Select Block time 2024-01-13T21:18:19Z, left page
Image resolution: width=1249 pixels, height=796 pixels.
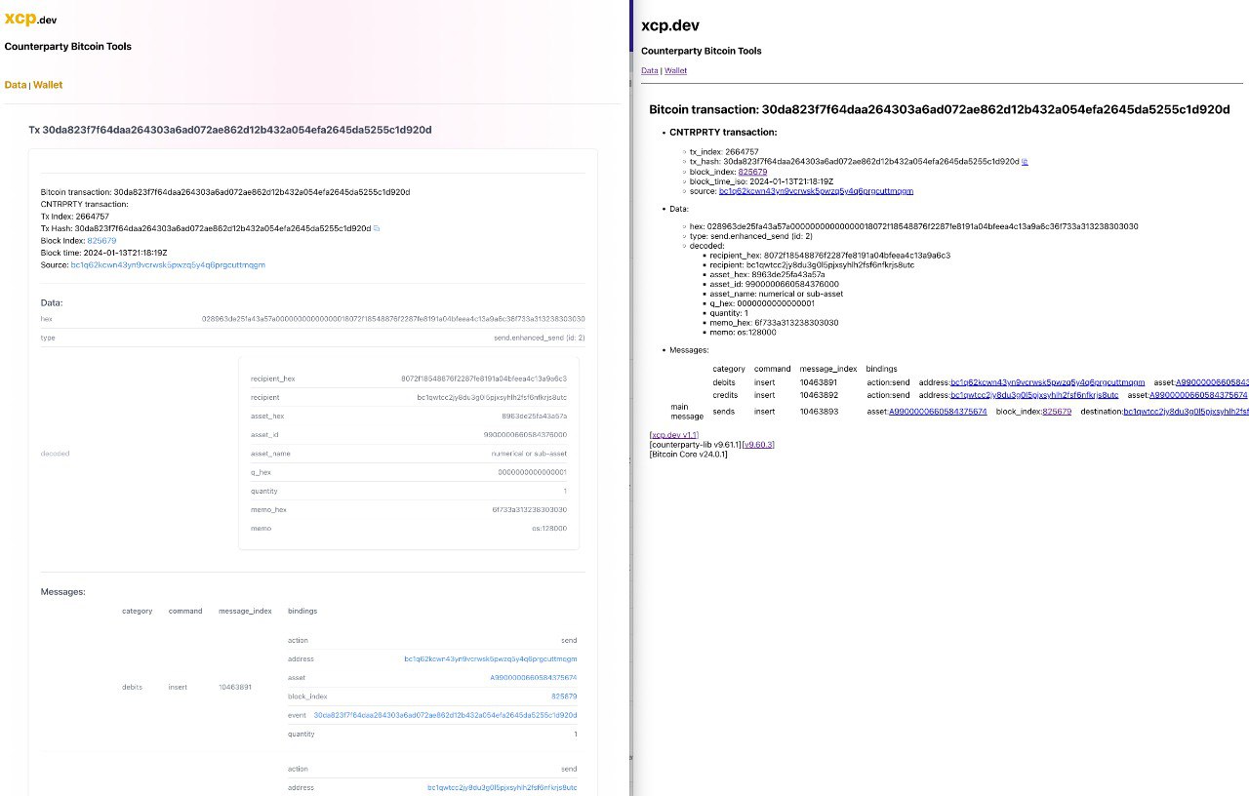[104, 253]
